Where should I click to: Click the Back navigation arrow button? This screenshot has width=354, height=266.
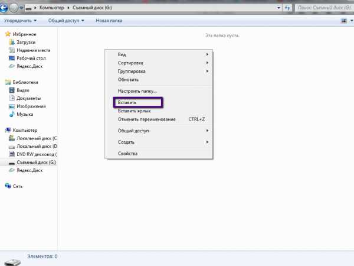[4, 8]
